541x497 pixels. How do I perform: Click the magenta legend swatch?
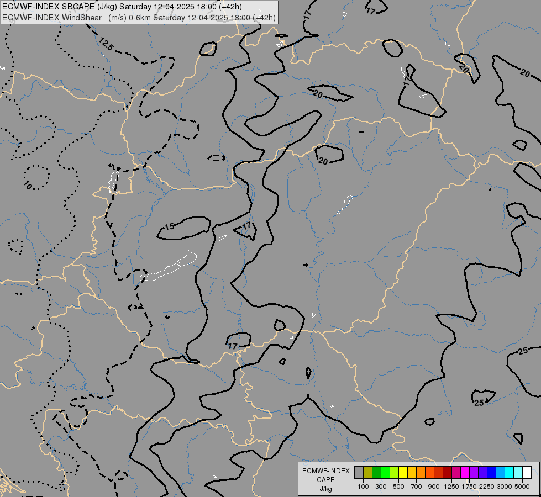pos(465,472)
